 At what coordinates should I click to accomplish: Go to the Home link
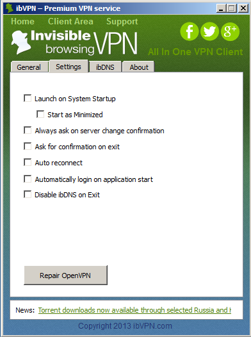[x=22, y=21]
